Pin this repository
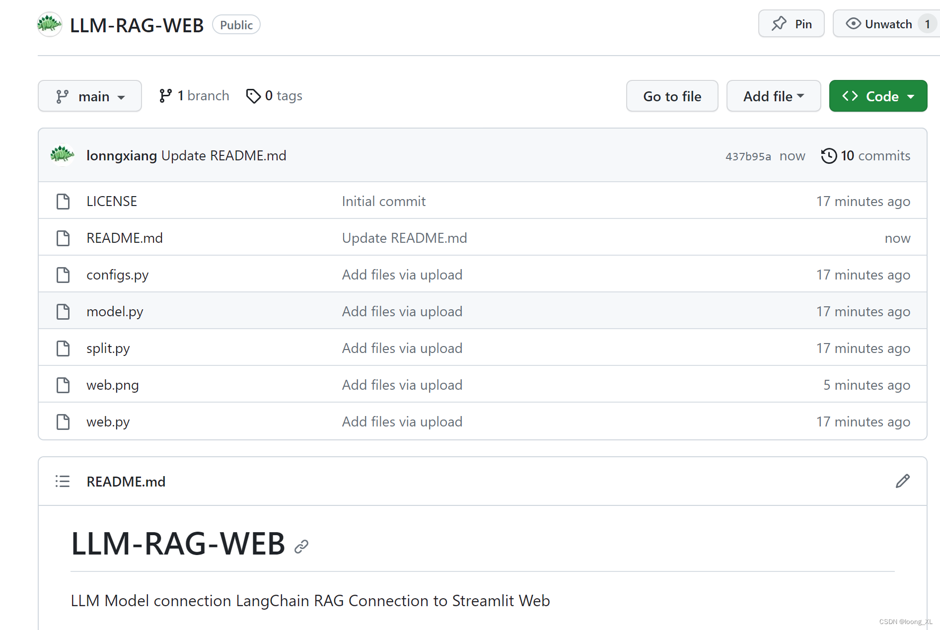940x630 pixels. click(x=791, y=23)
